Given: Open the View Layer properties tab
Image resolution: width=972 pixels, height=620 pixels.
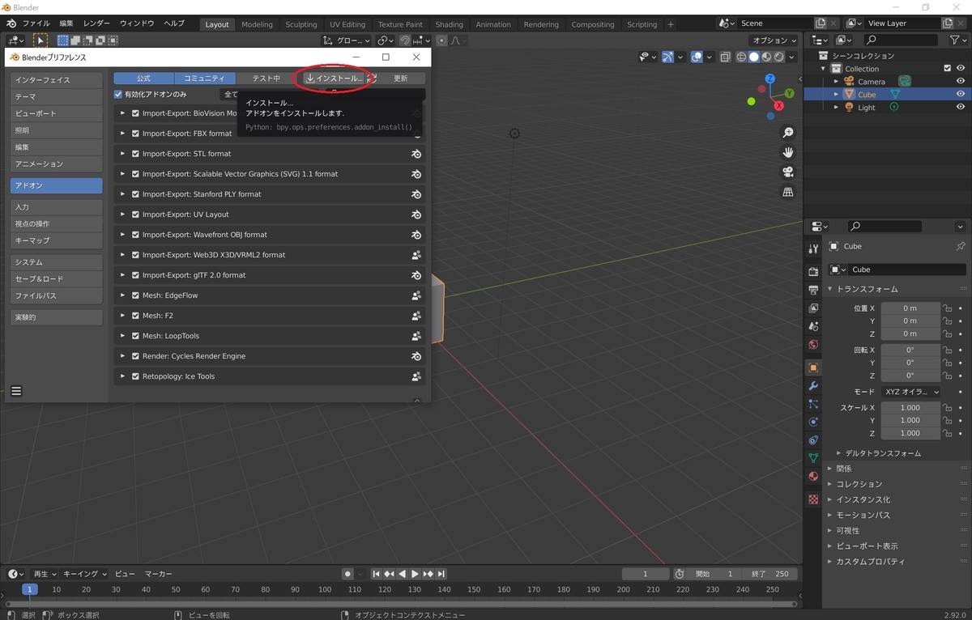Looking at the screenshot, I should (813, 308).
